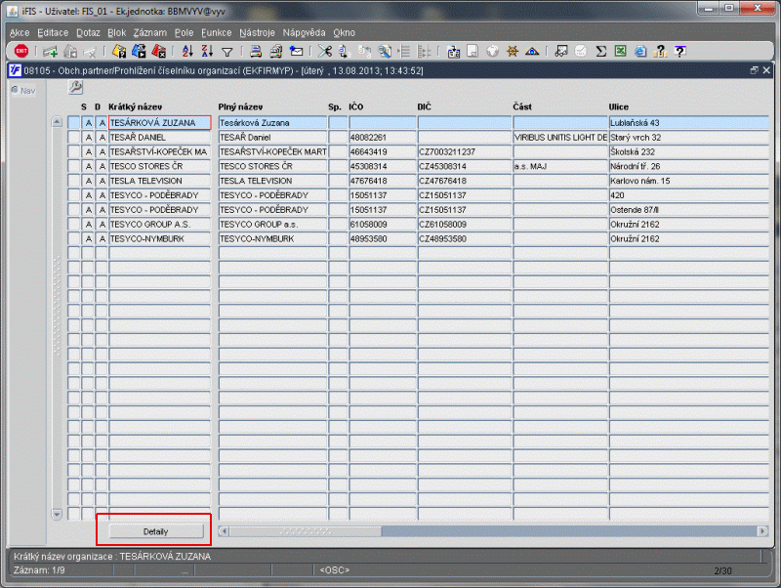781x588 pixels.
Task: Click the IČO cell 48082261
Action: coord(382,137)
